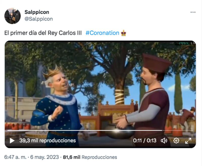Click the 39,3 mil reproducciones label

coord(47,140)
